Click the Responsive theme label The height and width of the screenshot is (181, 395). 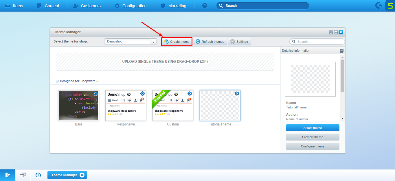(x=126, y=124)
